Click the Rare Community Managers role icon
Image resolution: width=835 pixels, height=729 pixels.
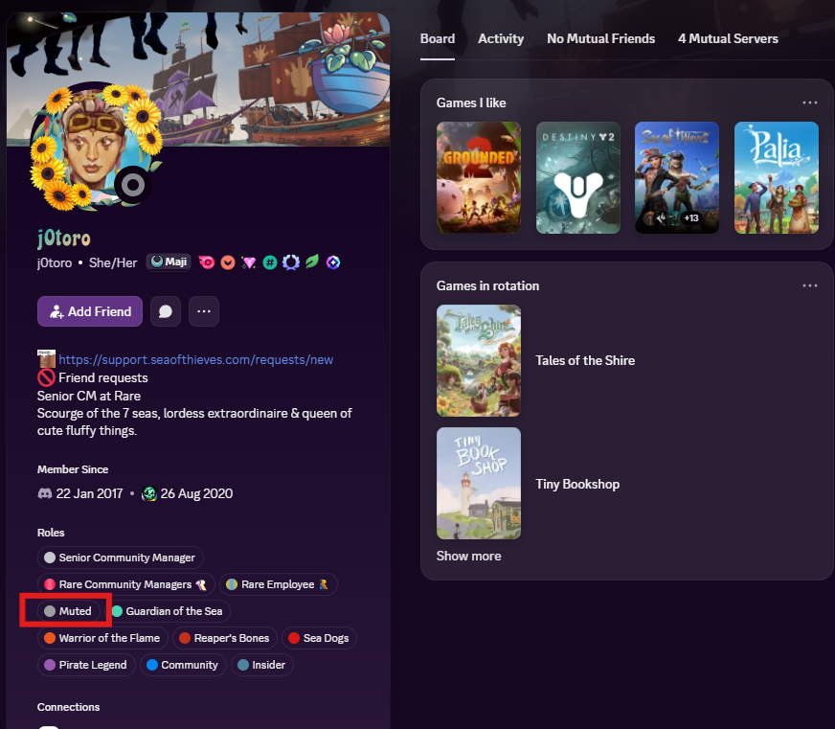click(x=201, y=584)
